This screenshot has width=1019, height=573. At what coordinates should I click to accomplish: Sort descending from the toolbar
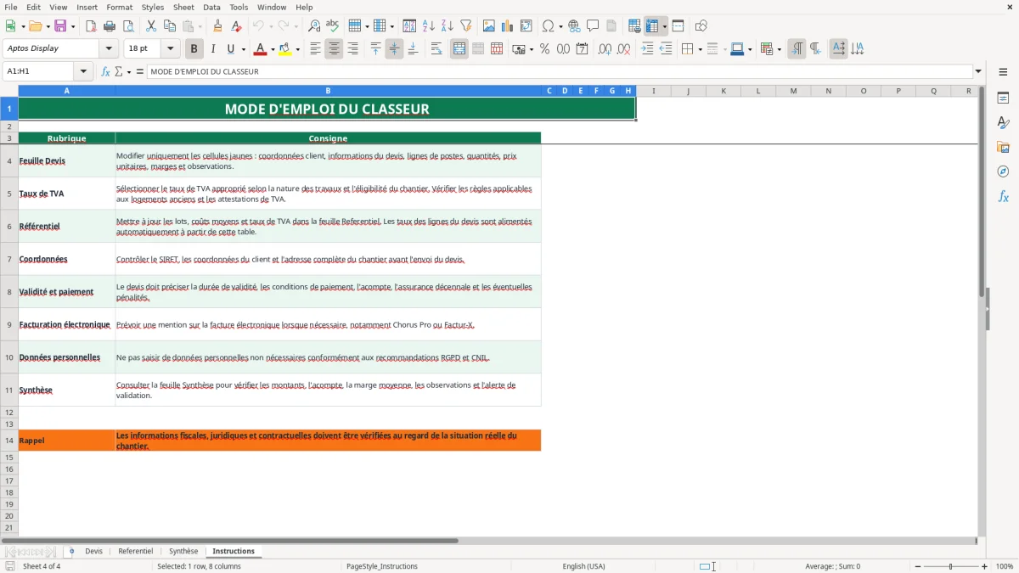click(448, 26)
